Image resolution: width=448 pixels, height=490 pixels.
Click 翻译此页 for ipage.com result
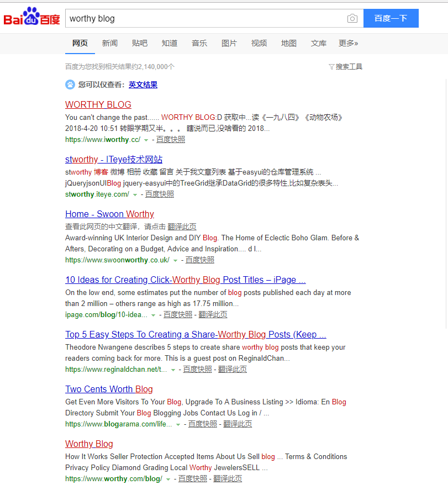213,315
